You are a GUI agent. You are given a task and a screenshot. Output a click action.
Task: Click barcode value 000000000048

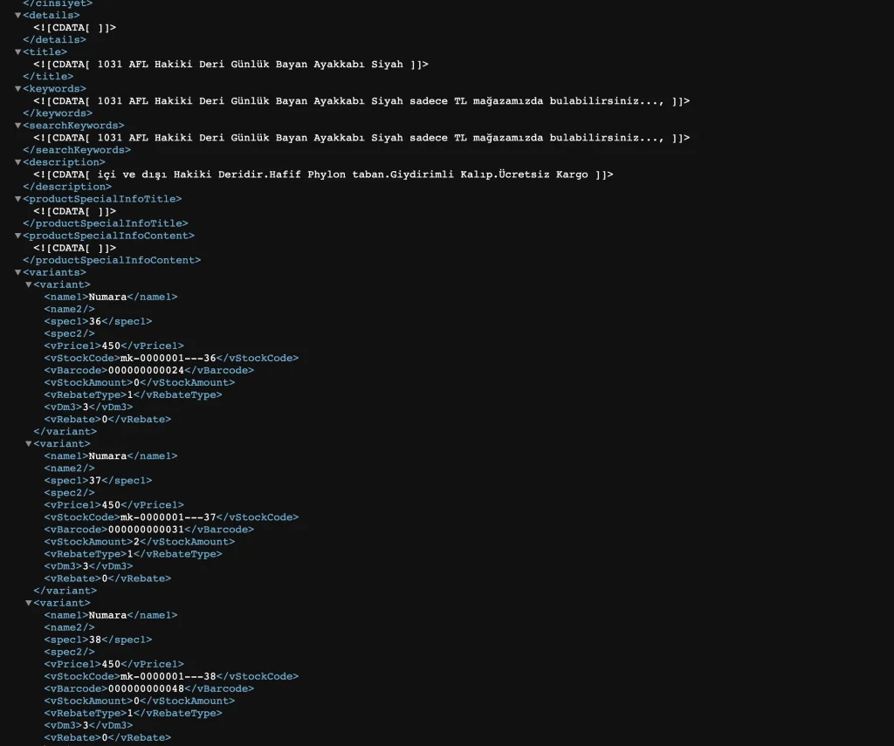coord(145,688)
